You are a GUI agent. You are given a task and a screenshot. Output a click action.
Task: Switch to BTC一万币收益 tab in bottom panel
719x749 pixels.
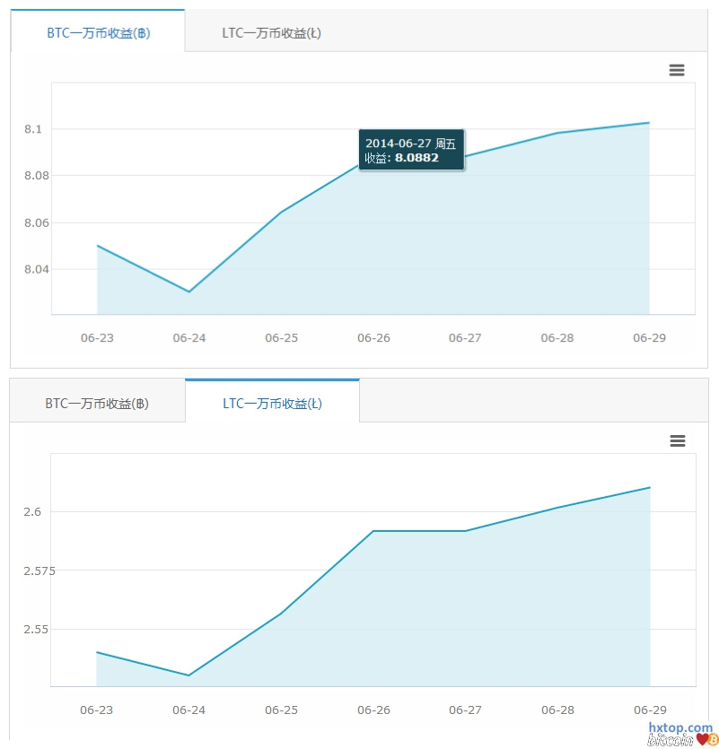tap(97, 403)
